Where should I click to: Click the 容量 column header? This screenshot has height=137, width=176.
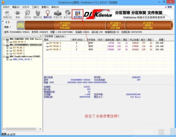159,40
